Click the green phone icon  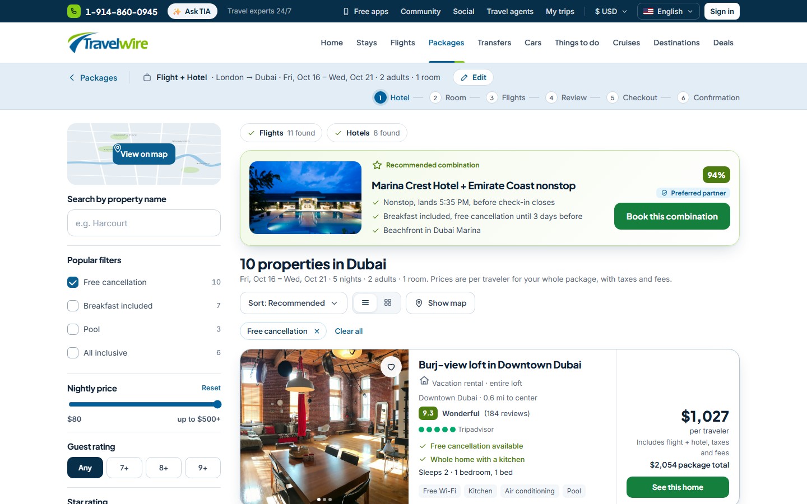tap(74, 11)
